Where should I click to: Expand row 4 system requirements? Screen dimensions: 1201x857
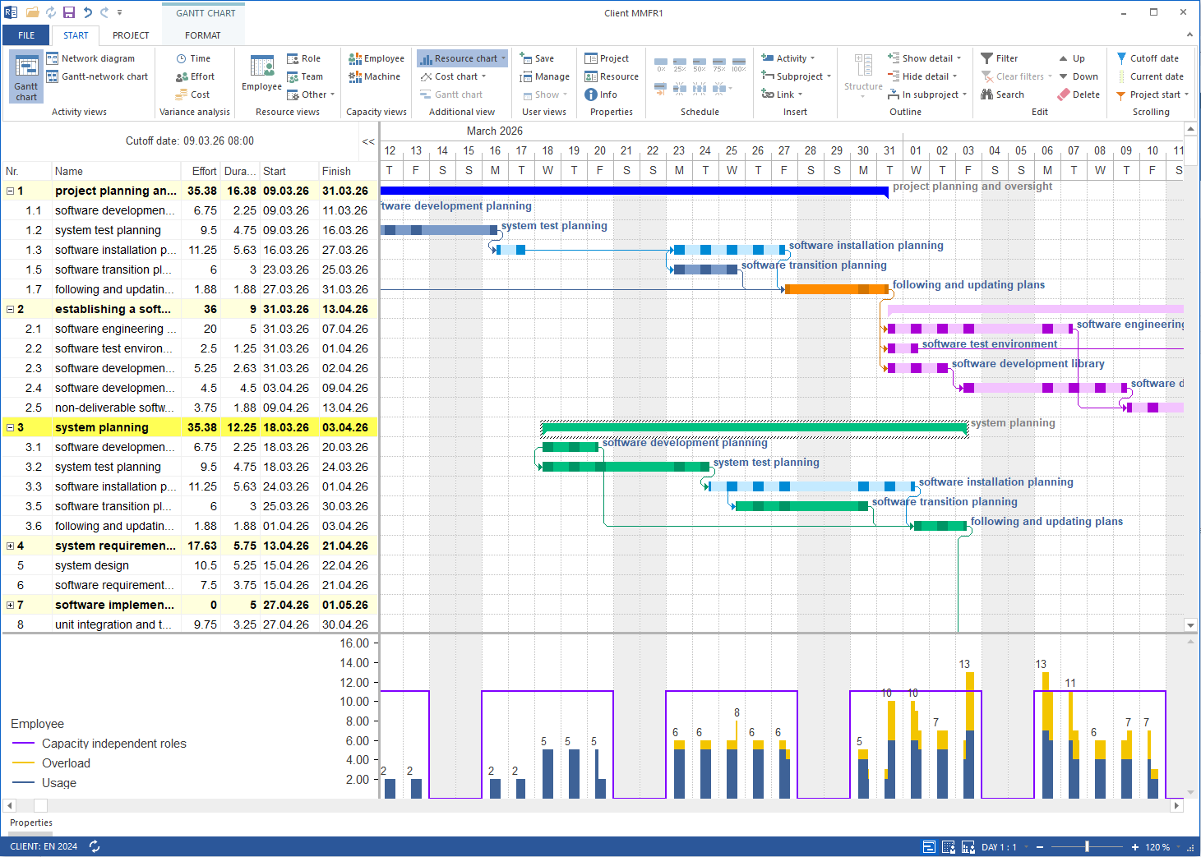(x=10, y=546)
